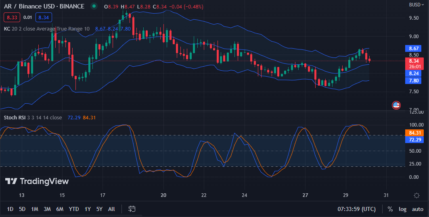The width and height of the screenshot is (429, 217).
Task: Toggle percent scale mode
Action: coord(390,209)
